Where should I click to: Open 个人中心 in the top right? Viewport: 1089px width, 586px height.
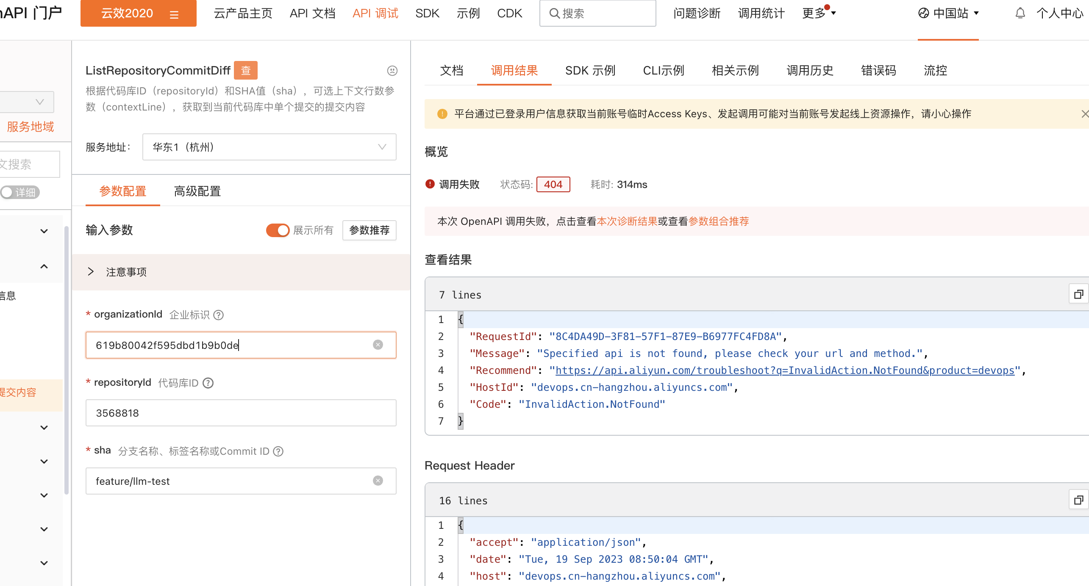click(1060, 14)
